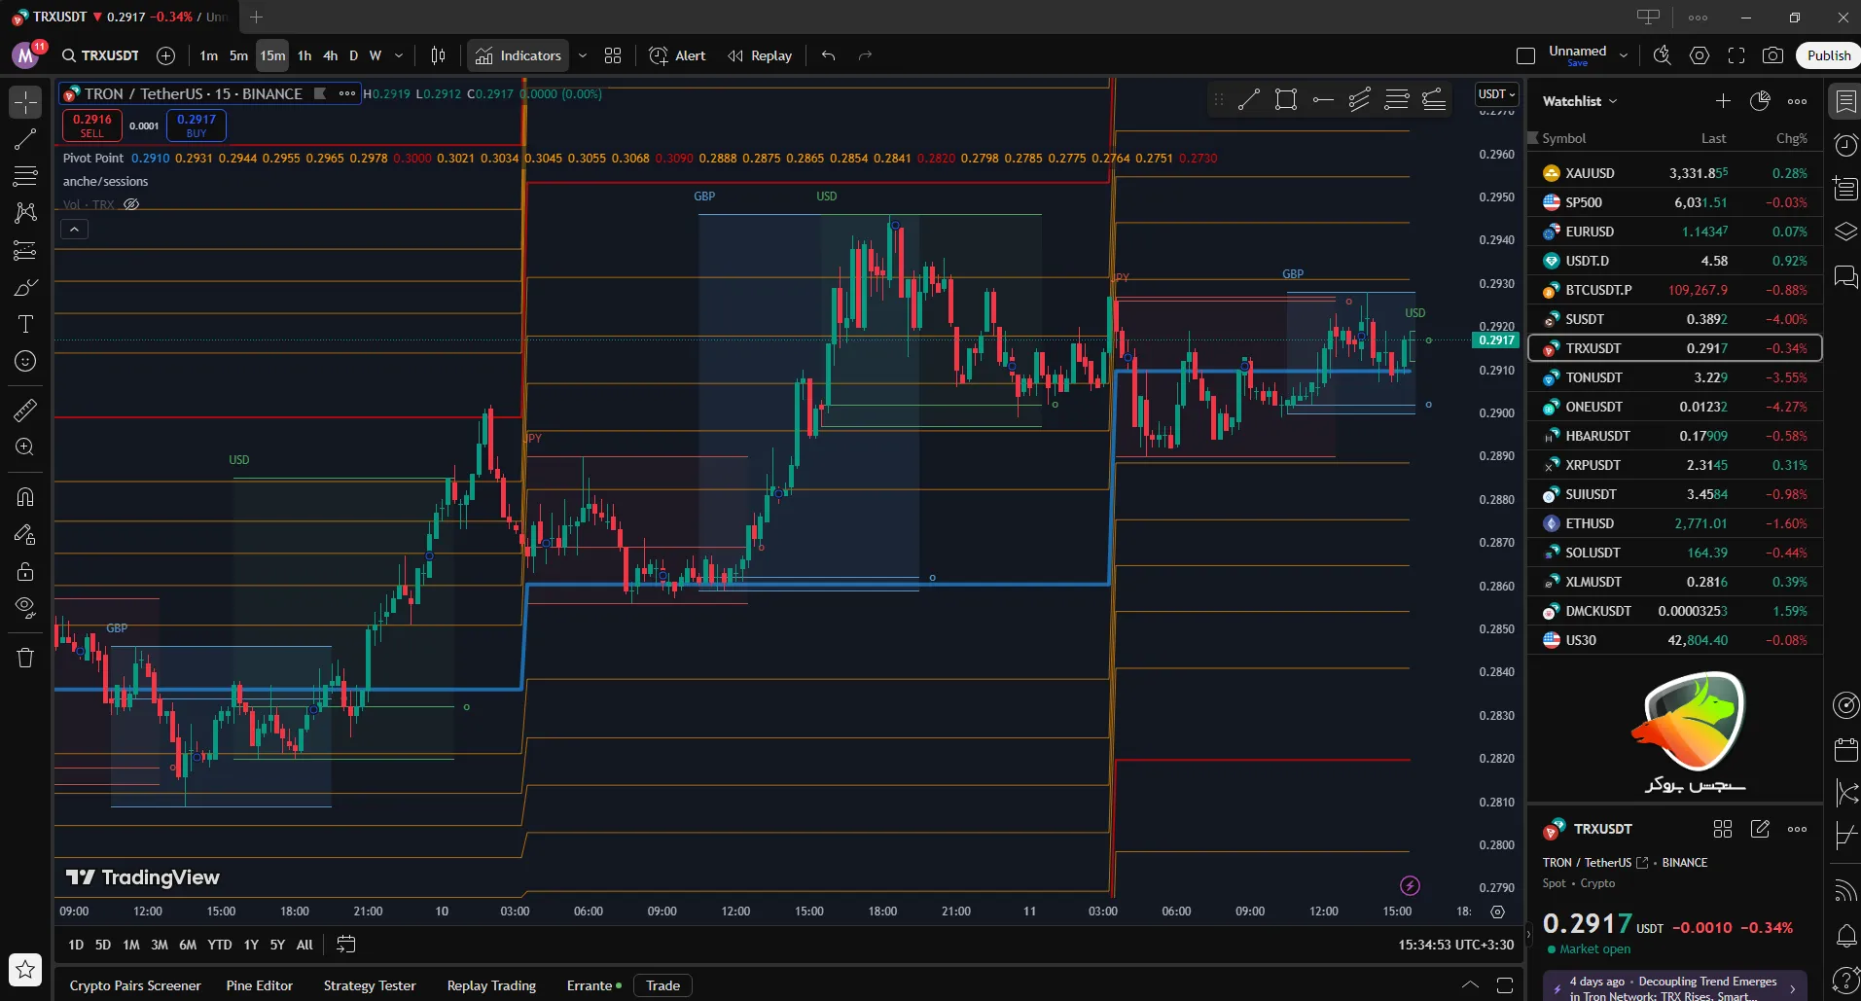This screenshot has width=1861, height=1001.
Task: Select the 1h timeframe
Action: tap(304, 55)
